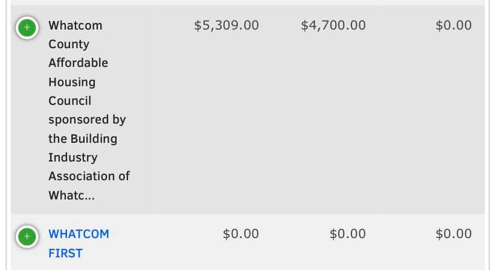Screen dimensions: 500x270
Task: Click the $0.00 value beside $4,700.00
Action: [453, 25]
